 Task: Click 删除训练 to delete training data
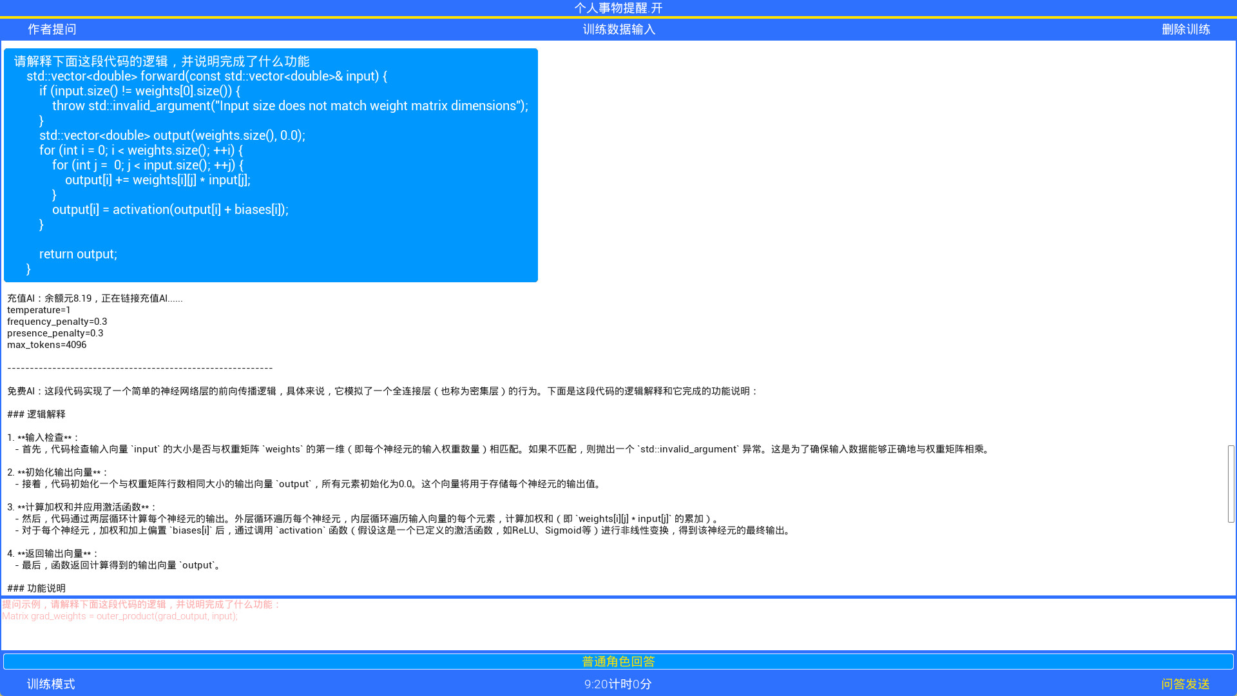[x=1187, y=29]
